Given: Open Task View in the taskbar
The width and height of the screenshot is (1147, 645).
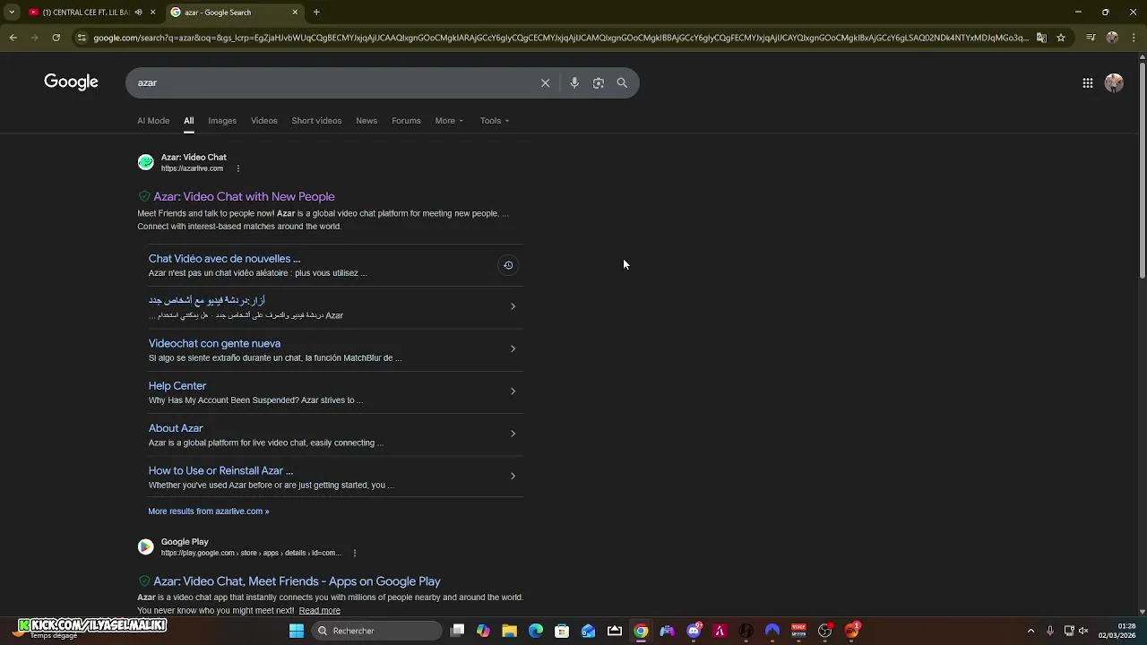Looking at the screenshot, I should 457,631.
